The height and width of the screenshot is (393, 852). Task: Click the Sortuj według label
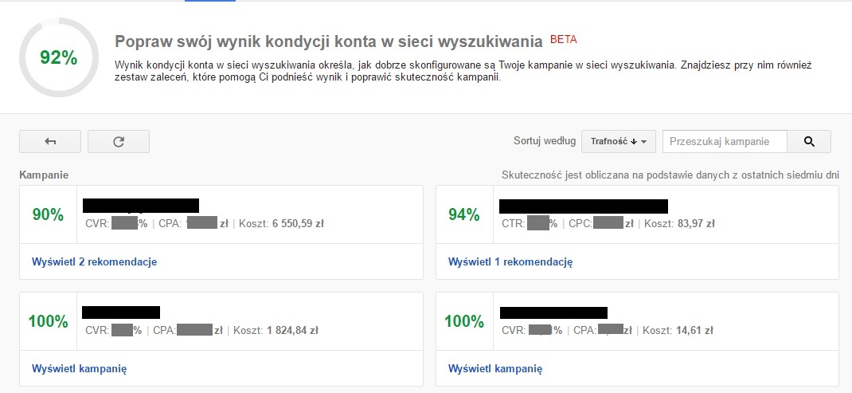pyautogui.click(x=545, y=141)
